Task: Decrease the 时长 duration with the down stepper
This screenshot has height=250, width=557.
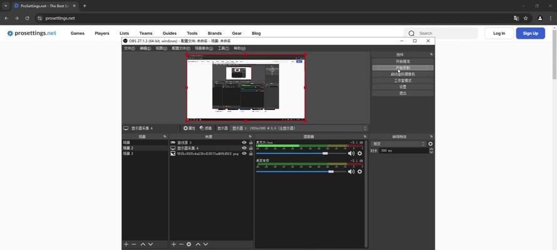Action: [431, 152]
